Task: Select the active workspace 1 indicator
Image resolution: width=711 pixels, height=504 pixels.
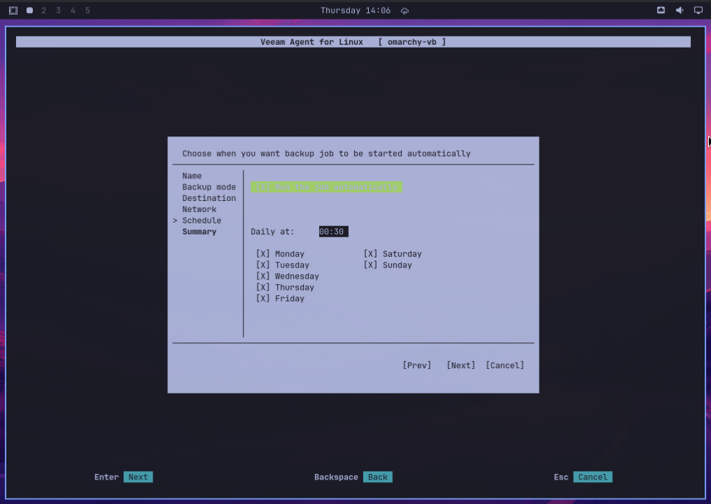Action: click(29, 10)
